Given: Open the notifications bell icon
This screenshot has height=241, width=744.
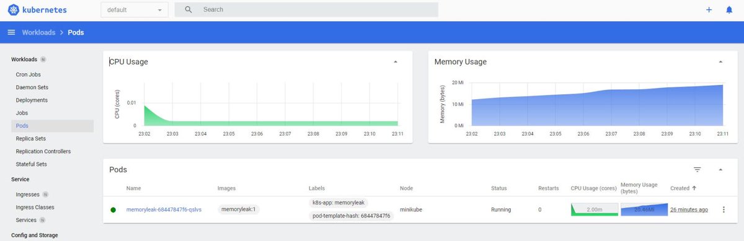Looking at the screenshot, I should [729, 10].
